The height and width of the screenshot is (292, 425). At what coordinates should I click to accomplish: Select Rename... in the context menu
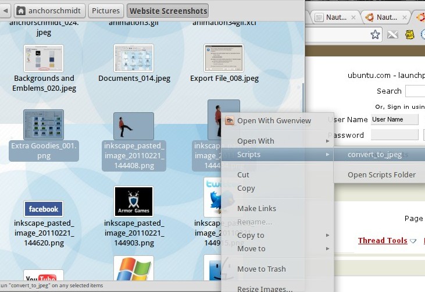pyautogui.click(x=277, y=222)
